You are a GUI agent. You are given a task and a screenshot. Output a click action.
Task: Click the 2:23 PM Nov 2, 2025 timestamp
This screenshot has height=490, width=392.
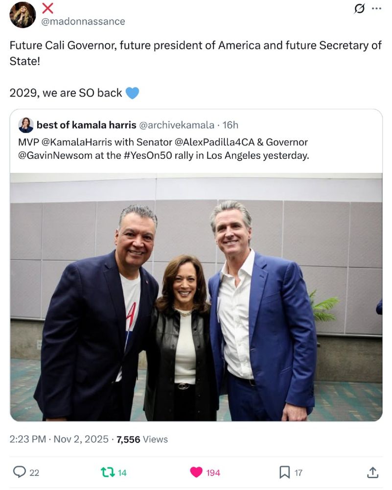(59, 439)
